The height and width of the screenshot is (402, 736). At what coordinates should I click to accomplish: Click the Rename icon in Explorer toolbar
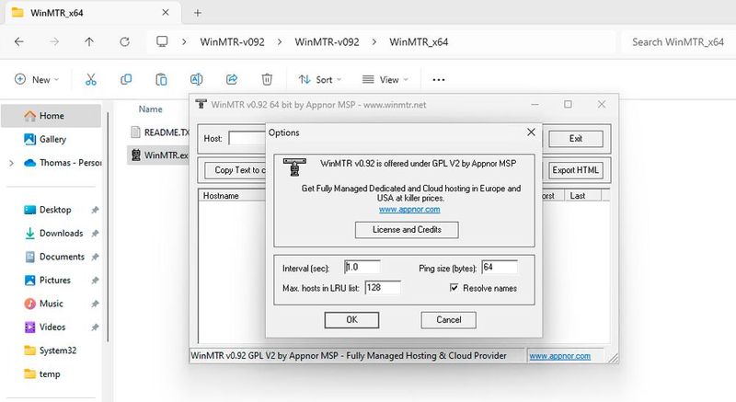(x=196, y=80)
